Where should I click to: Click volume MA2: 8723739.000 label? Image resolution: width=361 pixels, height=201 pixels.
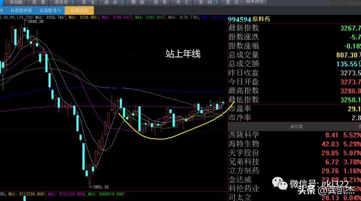66,194
